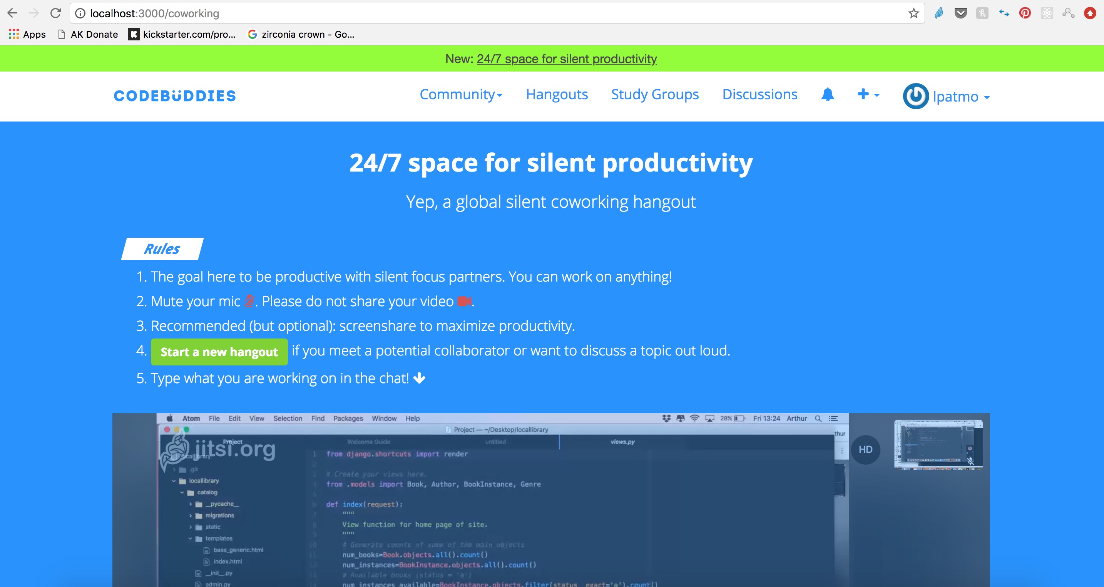The height and width of the screenshot is (587, 1104).
Task: Bookmark page with star icon
Action: click(x=913, y=13)
